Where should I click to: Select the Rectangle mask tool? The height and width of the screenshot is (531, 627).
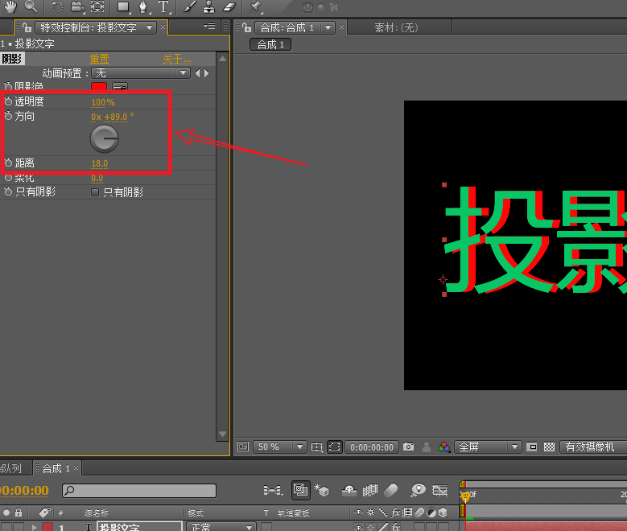pyautogui.click(x=123, y=6)
